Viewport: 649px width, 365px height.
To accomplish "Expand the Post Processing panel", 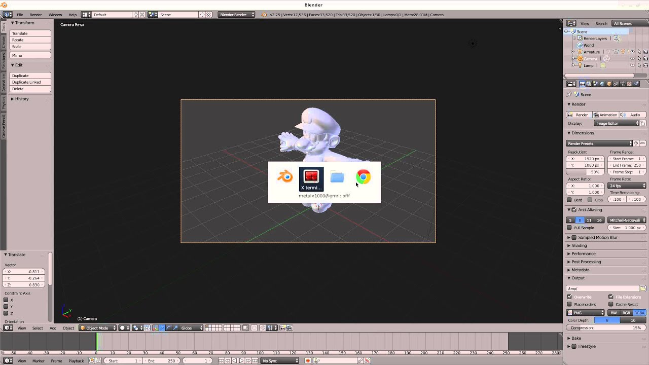I will (586, 262).
